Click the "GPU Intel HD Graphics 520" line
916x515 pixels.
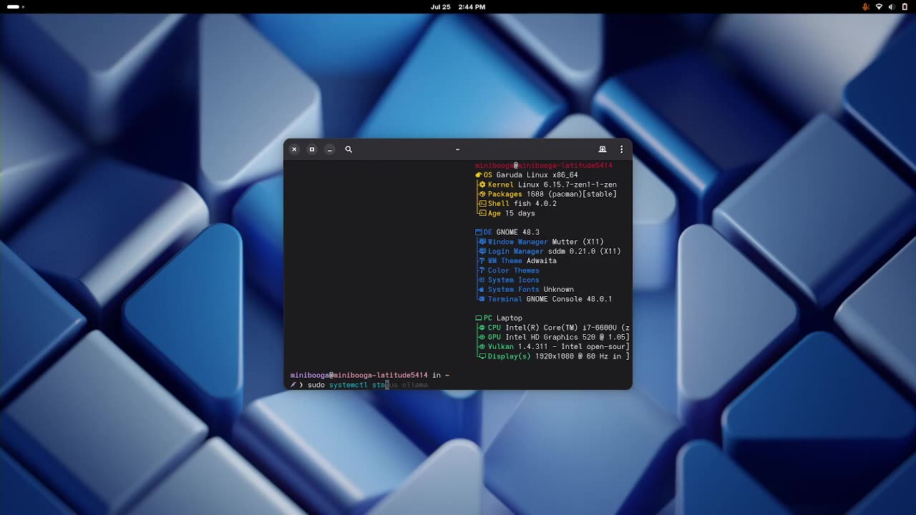coord(555,337)
